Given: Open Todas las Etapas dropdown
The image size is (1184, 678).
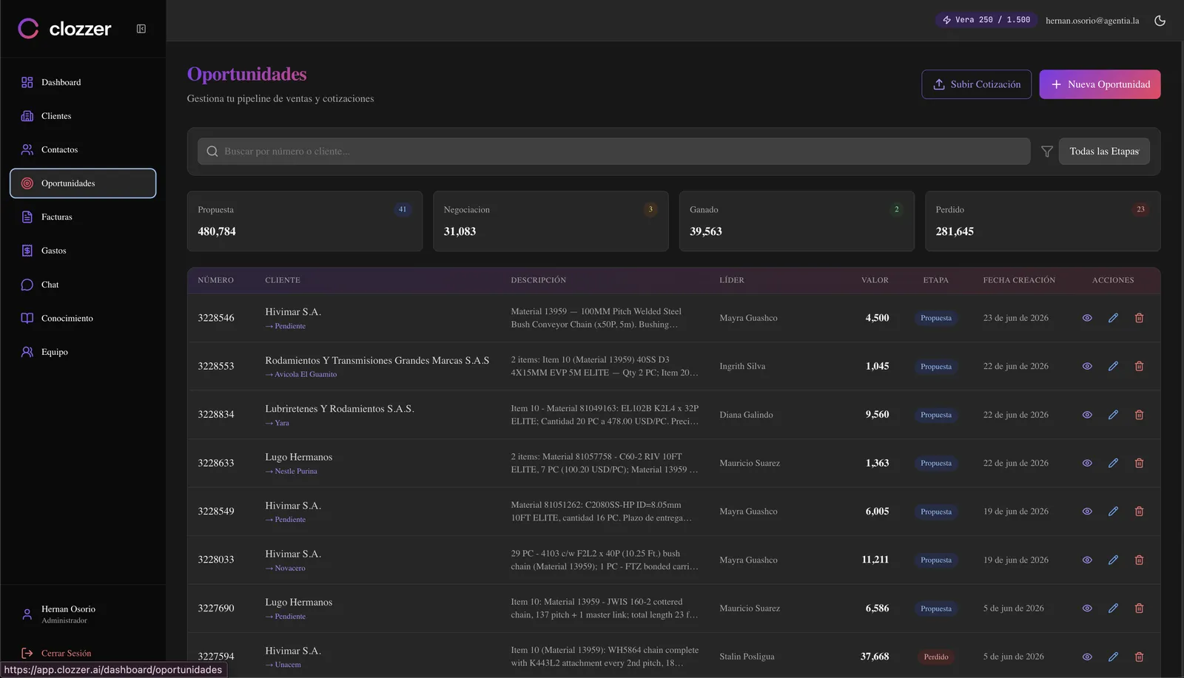Looking at the screenshot, I should [1104, 152].
